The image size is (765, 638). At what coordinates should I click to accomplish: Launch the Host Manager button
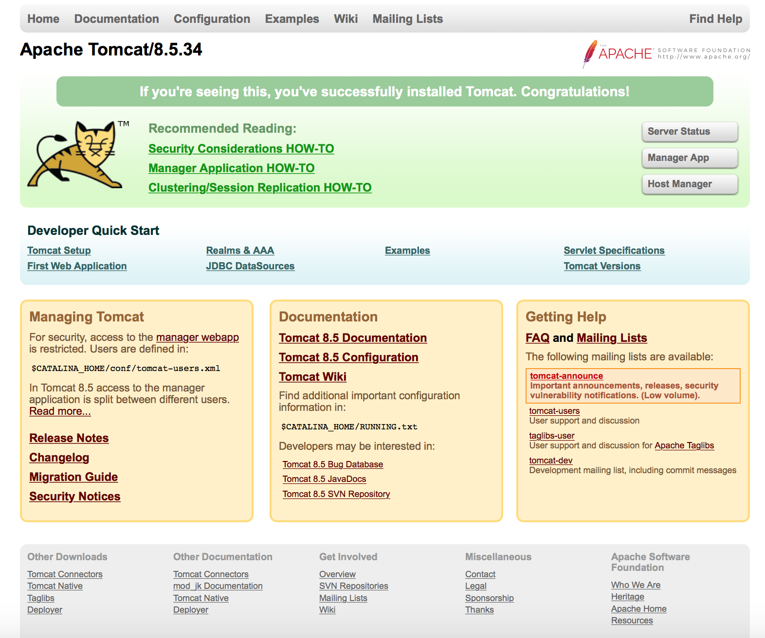coord(690,184)
